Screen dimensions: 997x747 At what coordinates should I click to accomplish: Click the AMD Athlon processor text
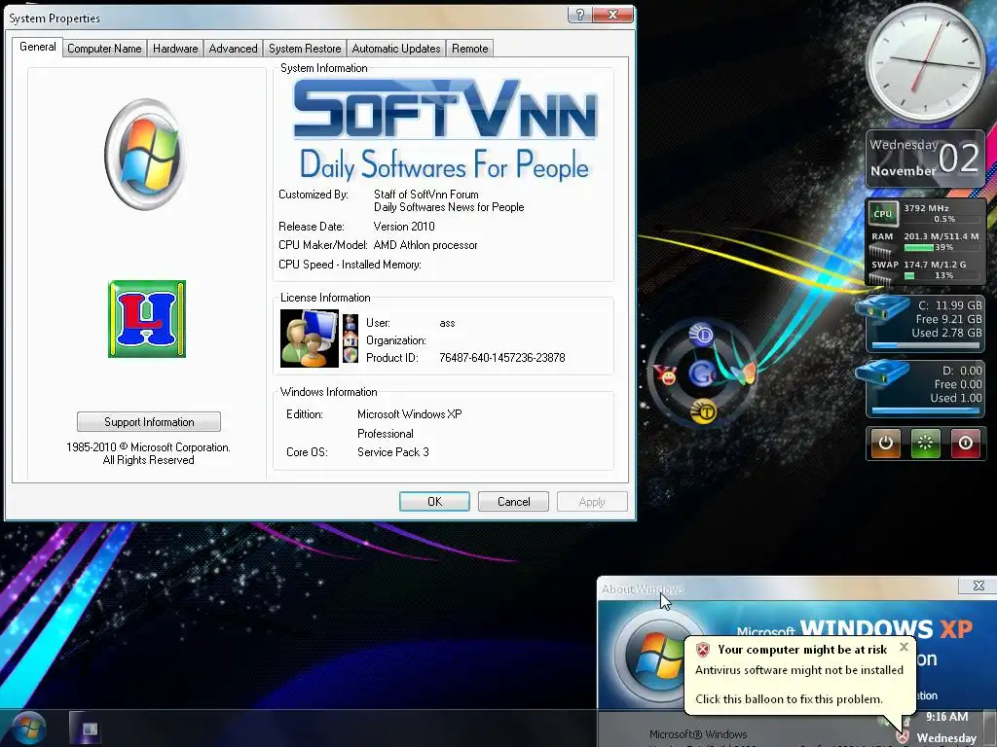(425, 245)
